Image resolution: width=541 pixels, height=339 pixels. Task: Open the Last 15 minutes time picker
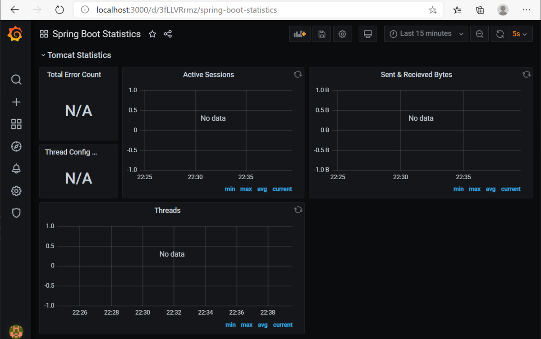[426, 34]
